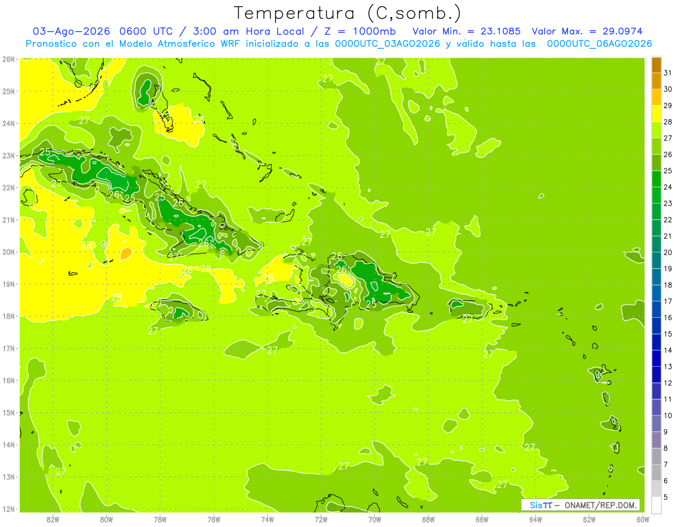Click the '76W' longitude axis label
Screen dimensions: 683x527
213,519
